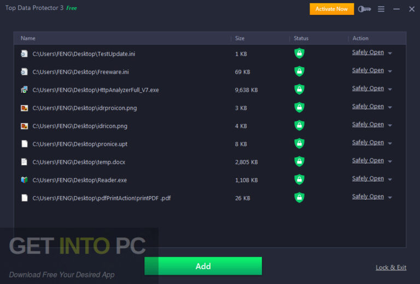Click the Activate Now button
Image resolution: width=420 pixels, height=284 pixels.
(x=331, y=9)
